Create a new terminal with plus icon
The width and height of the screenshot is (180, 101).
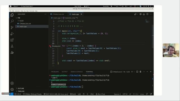(132, 72)
